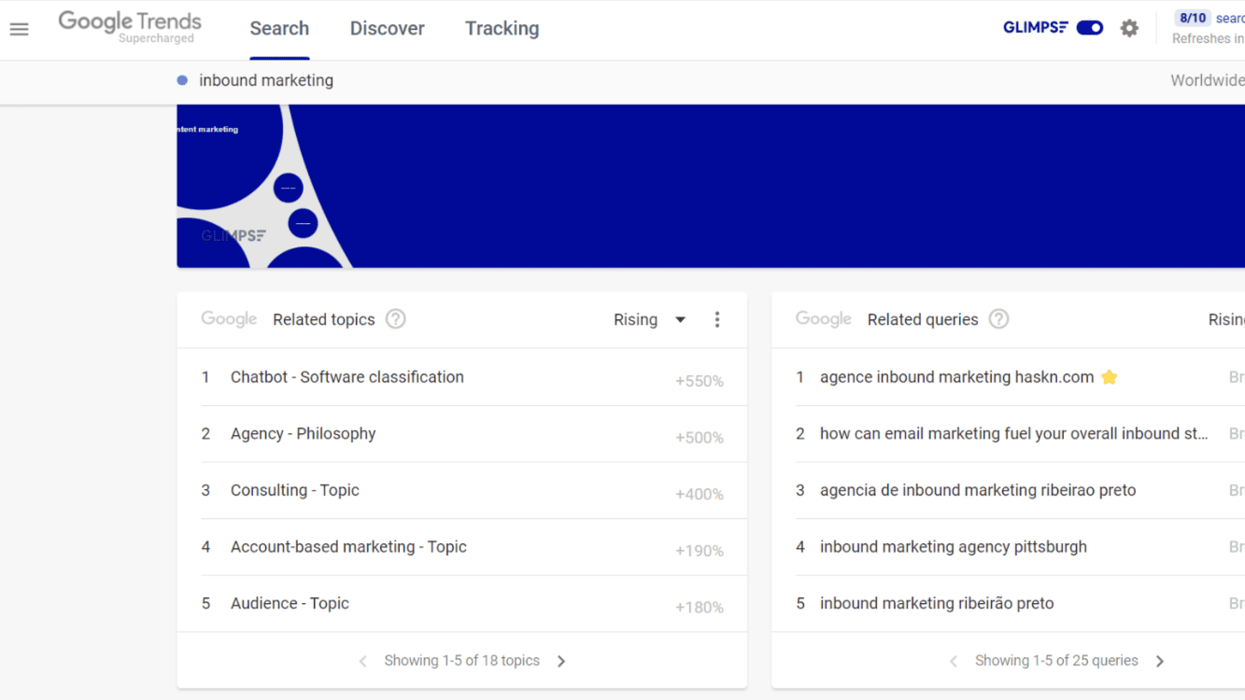
Task: Switch to the Discover tab
Action: pos(388,29)
